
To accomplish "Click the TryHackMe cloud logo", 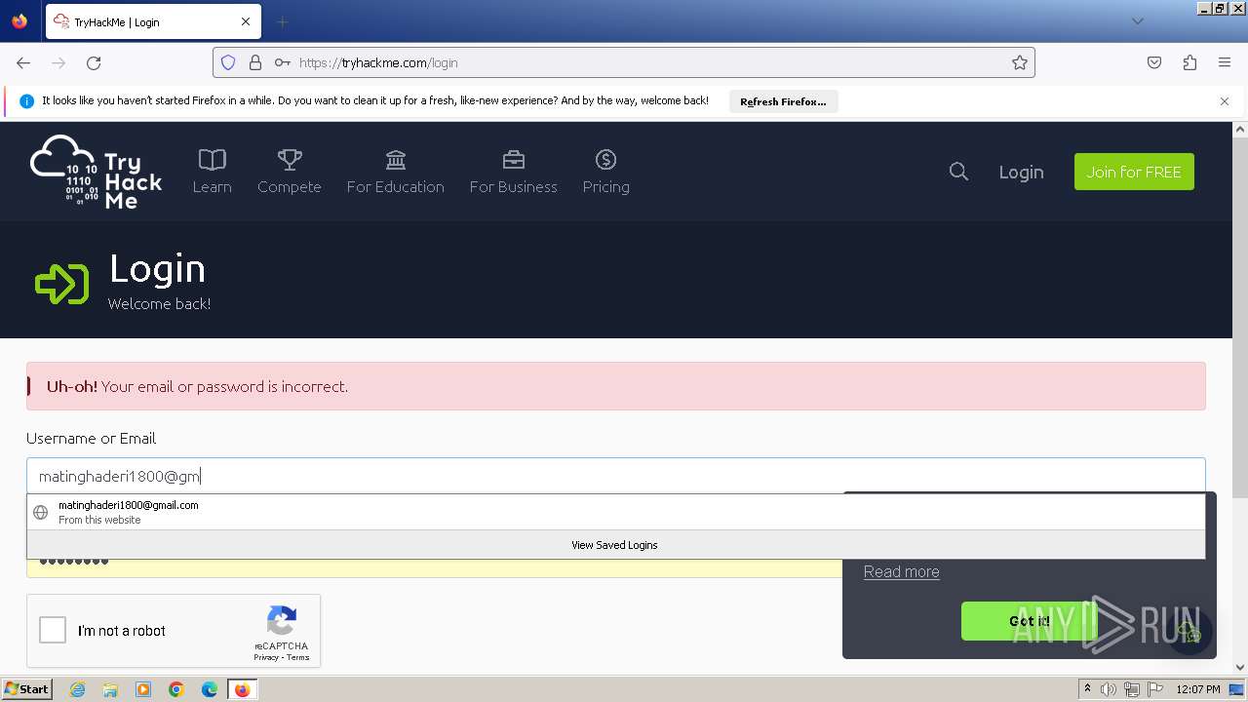I will (x=96, y=172).
